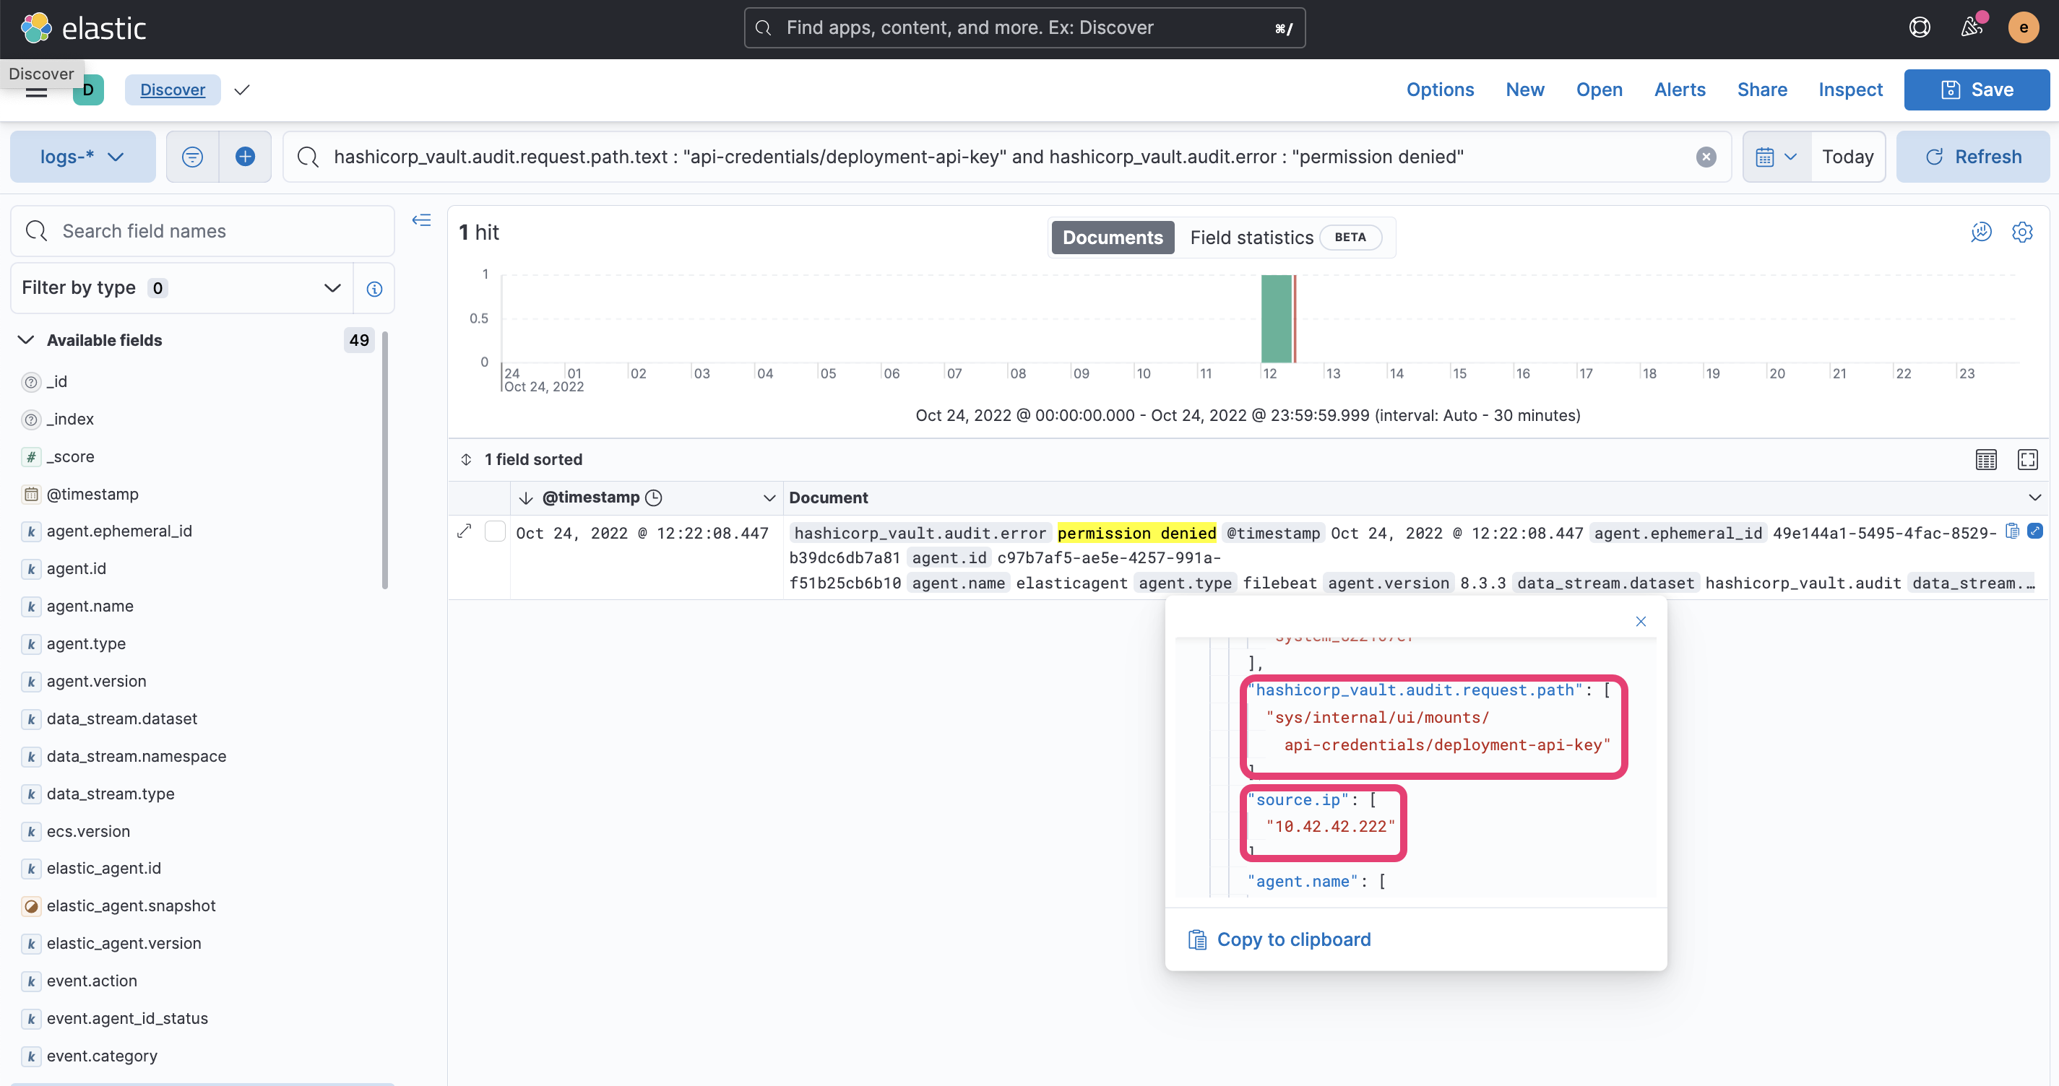Screen dimensions: 2059x1086
Task: Switch to the Field statistics tab
Action: 1251,237
